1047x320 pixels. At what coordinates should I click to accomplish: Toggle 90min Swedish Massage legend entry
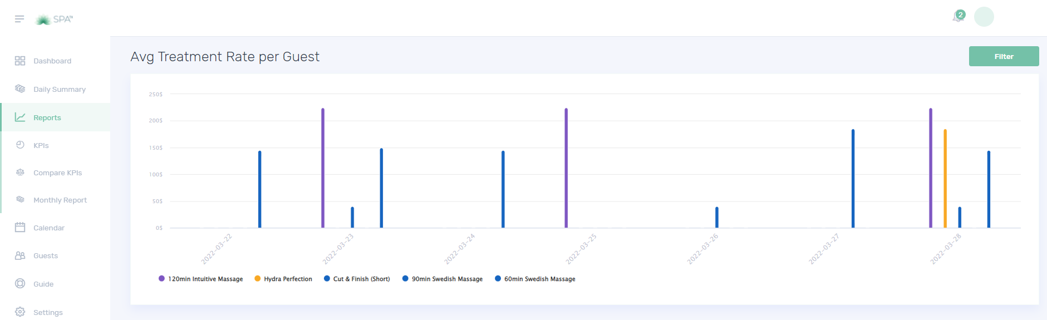click(443, 279)
